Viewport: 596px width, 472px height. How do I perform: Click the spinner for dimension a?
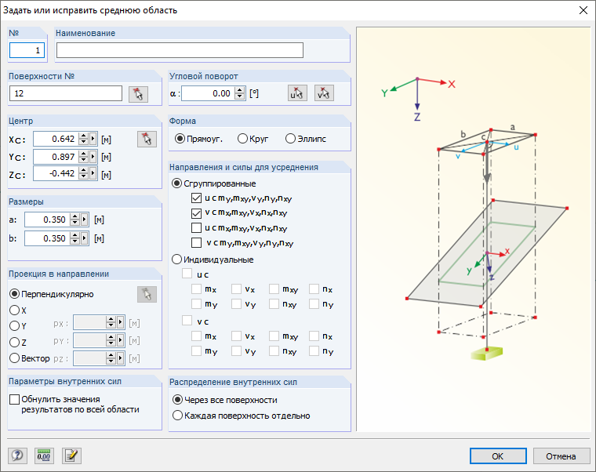(75, 220)
